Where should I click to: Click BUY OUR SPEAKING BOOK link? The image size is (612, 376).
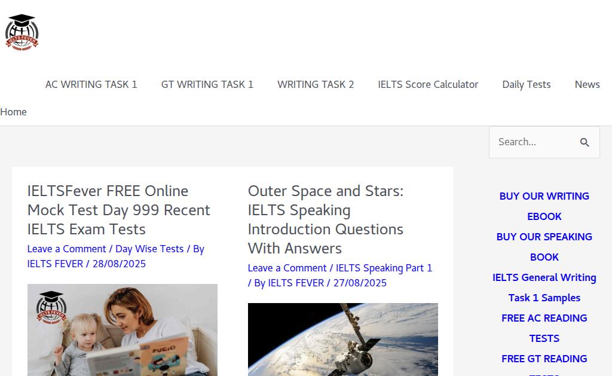(544, 247)
